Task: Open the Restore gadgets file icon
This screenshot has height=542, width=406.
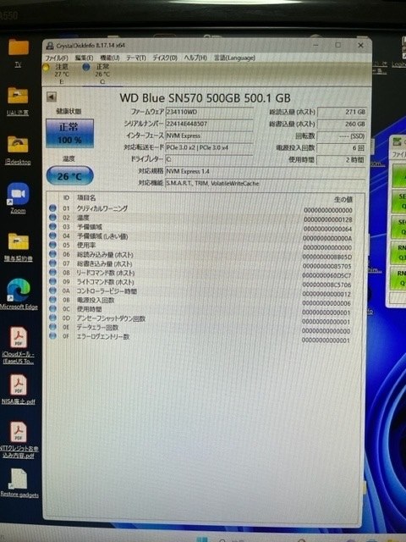Action: 19,483
